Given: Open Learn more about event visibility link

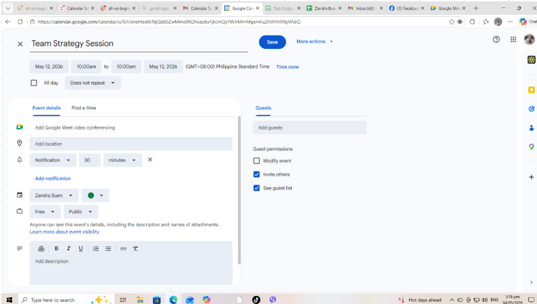Looking at the screenshot, I should click(x=64, y=232).
